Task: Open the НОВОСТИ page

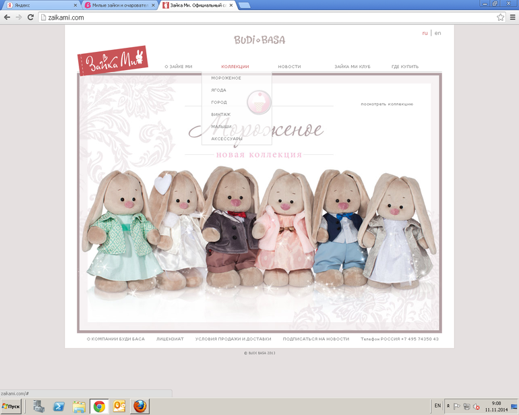Action: (289, 67)
